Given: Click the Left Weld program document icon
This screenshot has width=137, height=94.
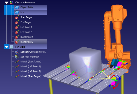Looking at the screenshot, I should tap(12, 47).
